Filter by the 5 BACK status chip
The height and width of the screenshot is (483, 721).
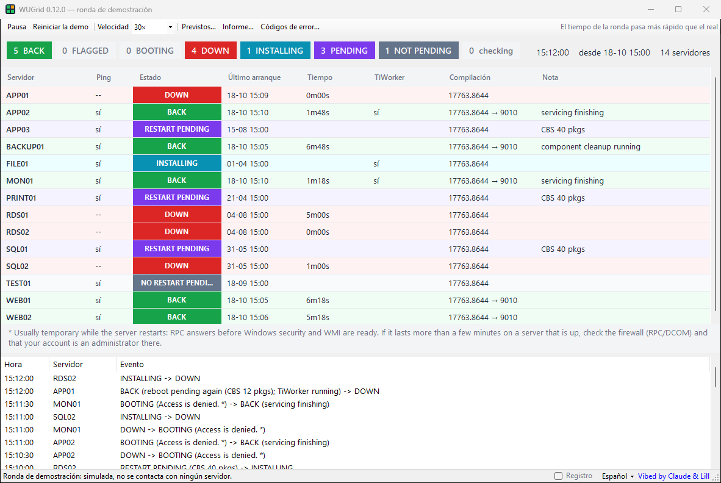29,51
